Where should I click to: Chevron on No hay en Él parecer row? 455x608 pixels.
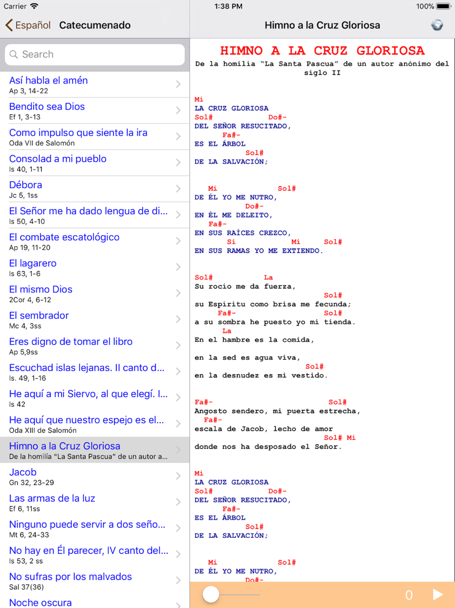tap(178, 555)
